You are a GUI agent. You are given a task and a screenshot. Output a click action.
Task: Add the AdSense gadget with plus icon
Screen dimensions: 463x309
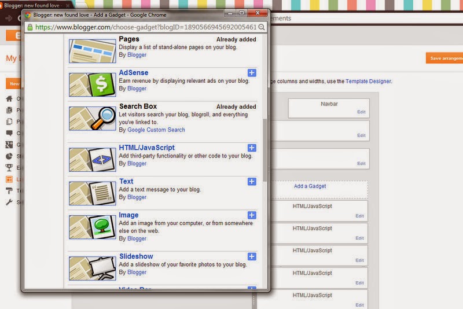[x=252, y=73]
